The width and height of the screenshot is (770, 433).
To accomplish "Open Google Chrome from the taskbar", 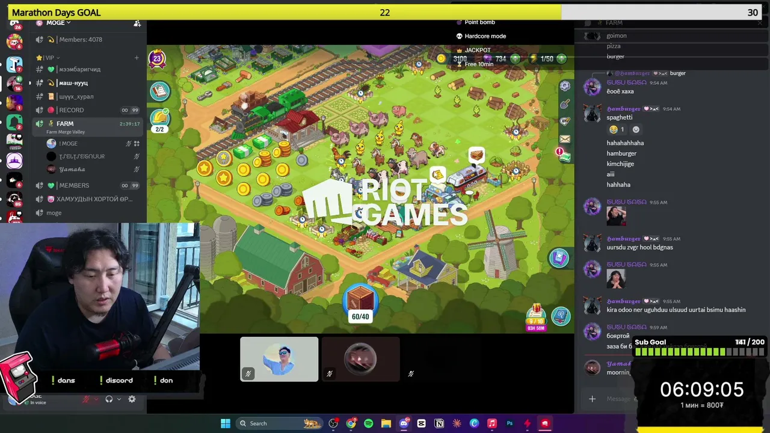I will [x=351, y=423].
